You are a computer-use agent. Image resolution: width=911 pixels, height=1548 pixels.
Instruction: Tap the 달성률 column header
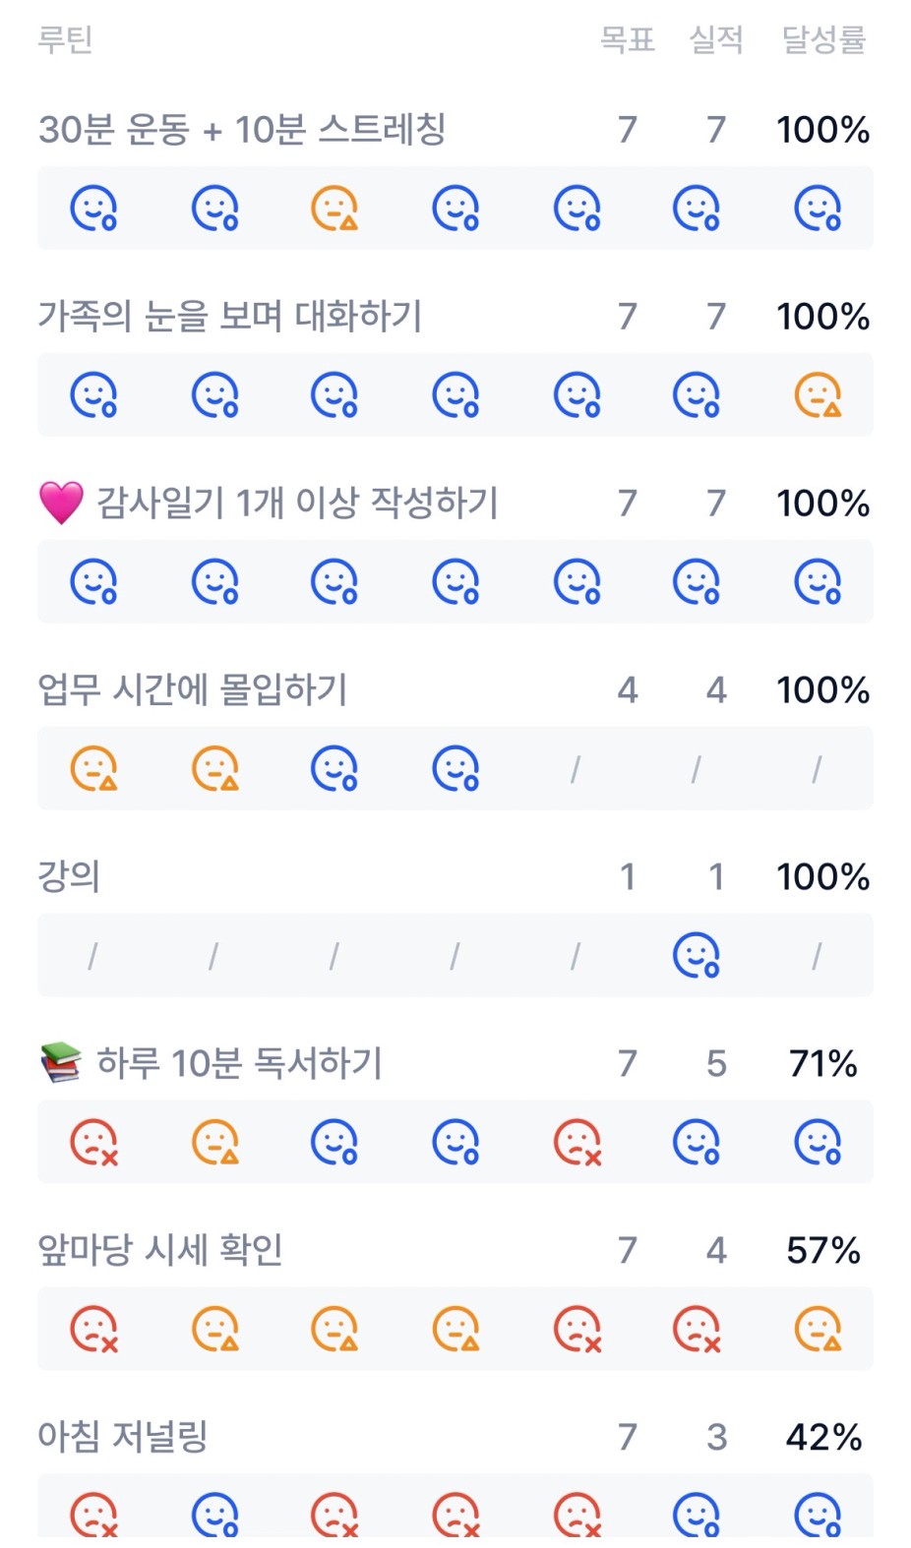[823, 40]
